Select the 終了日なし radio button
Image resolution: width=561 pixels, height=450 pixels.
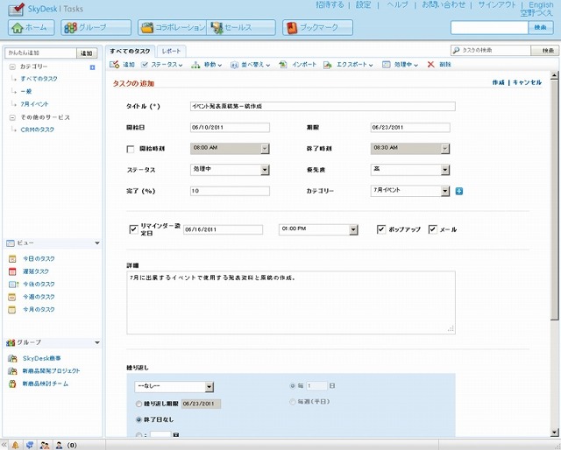[138, 419]
